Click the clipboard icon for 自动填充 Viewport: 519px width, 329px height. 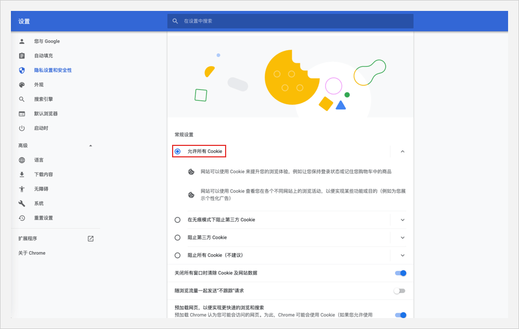point(22,56)
